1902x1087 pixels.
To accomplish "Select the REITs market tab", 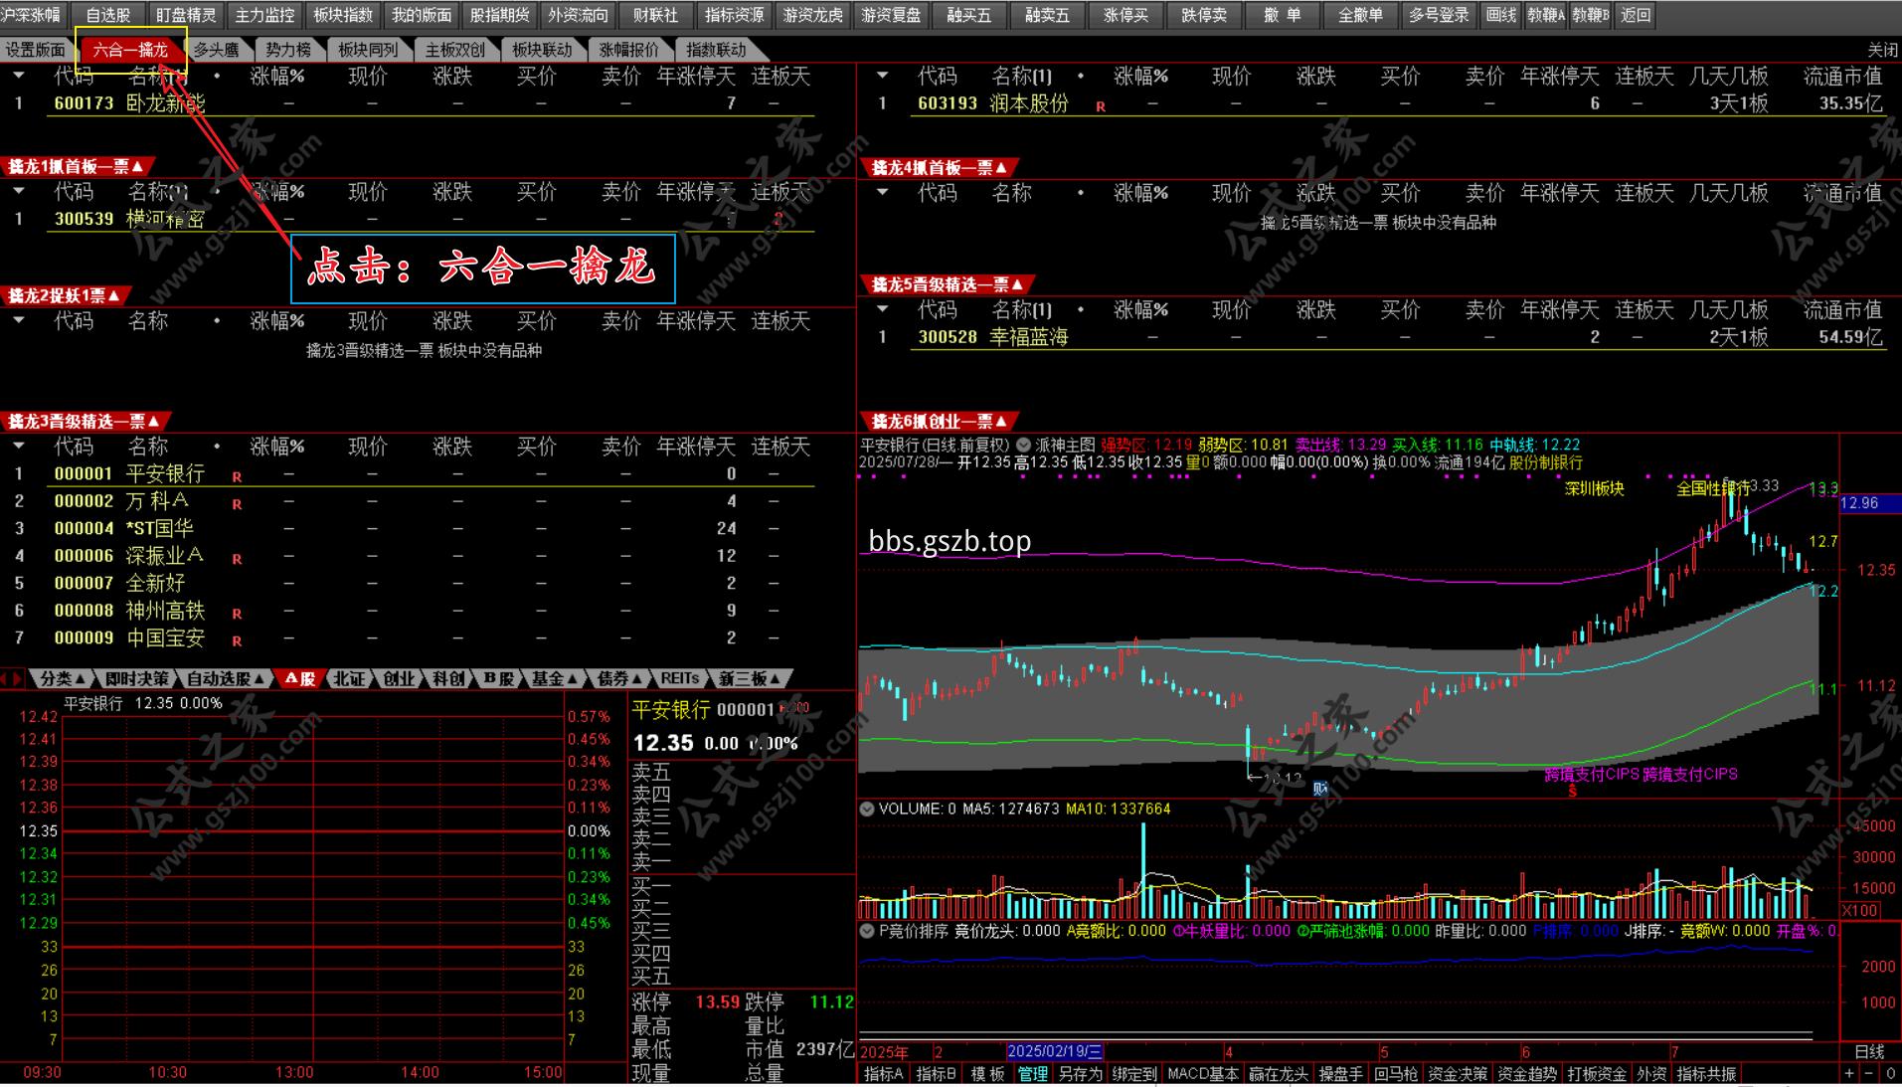I will [680, 678].
